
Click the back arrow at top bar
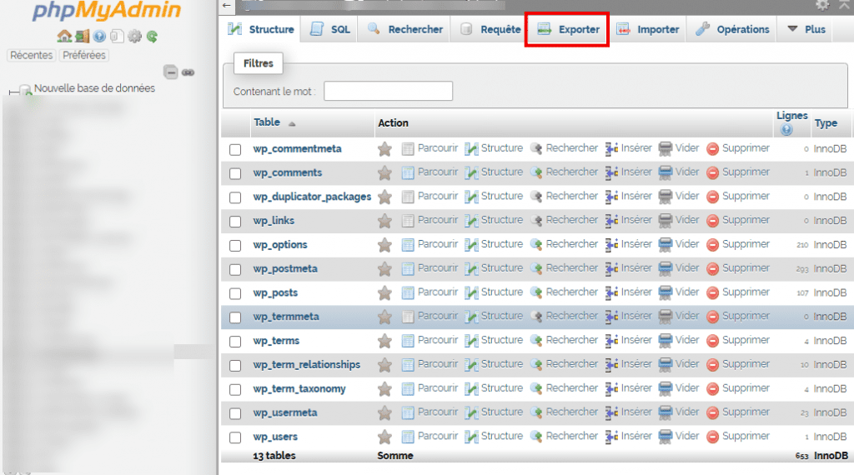pos(227,6)
